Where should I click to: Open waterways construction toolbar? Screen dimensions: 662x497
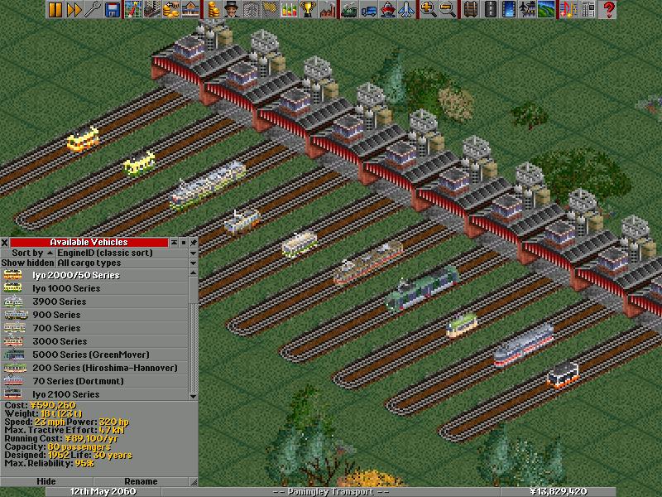(x=509, y=9)
